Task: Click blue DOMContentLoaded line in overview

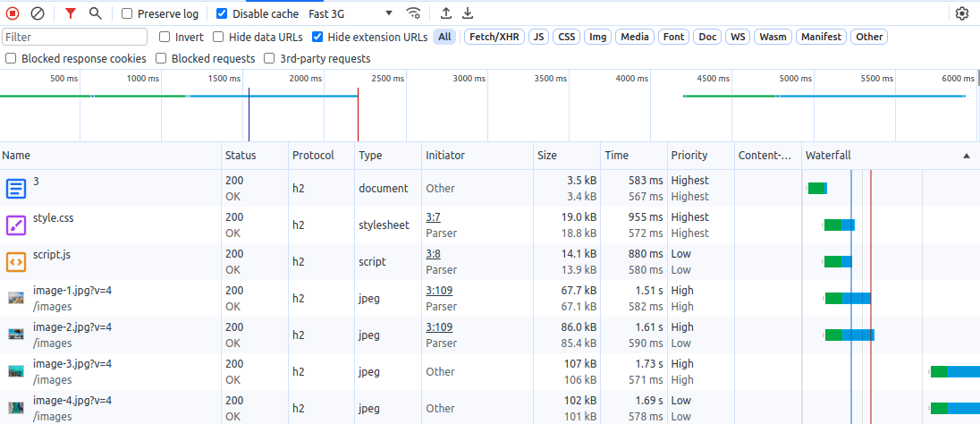Action: [249, 114]
